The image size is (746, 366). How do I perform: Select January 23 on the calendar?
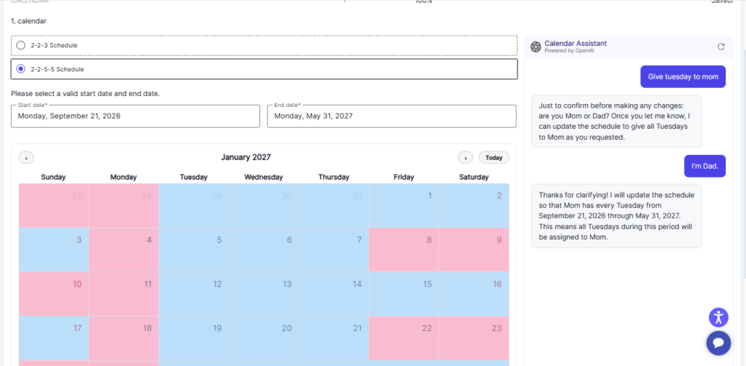click(474, 338)
